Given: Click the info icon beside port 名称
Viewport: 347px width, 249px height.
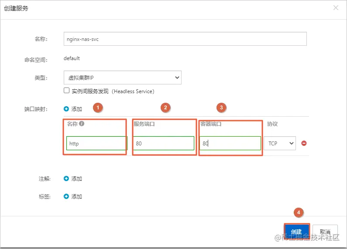Looking at the screenshot, I should click(x=82, y=124).
